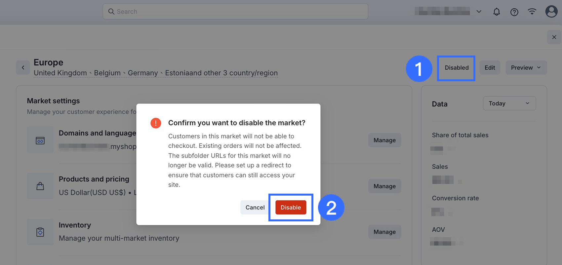Manage Inventory settings
This screenshot has height=265, width=562.
click(x=384, y=232)
